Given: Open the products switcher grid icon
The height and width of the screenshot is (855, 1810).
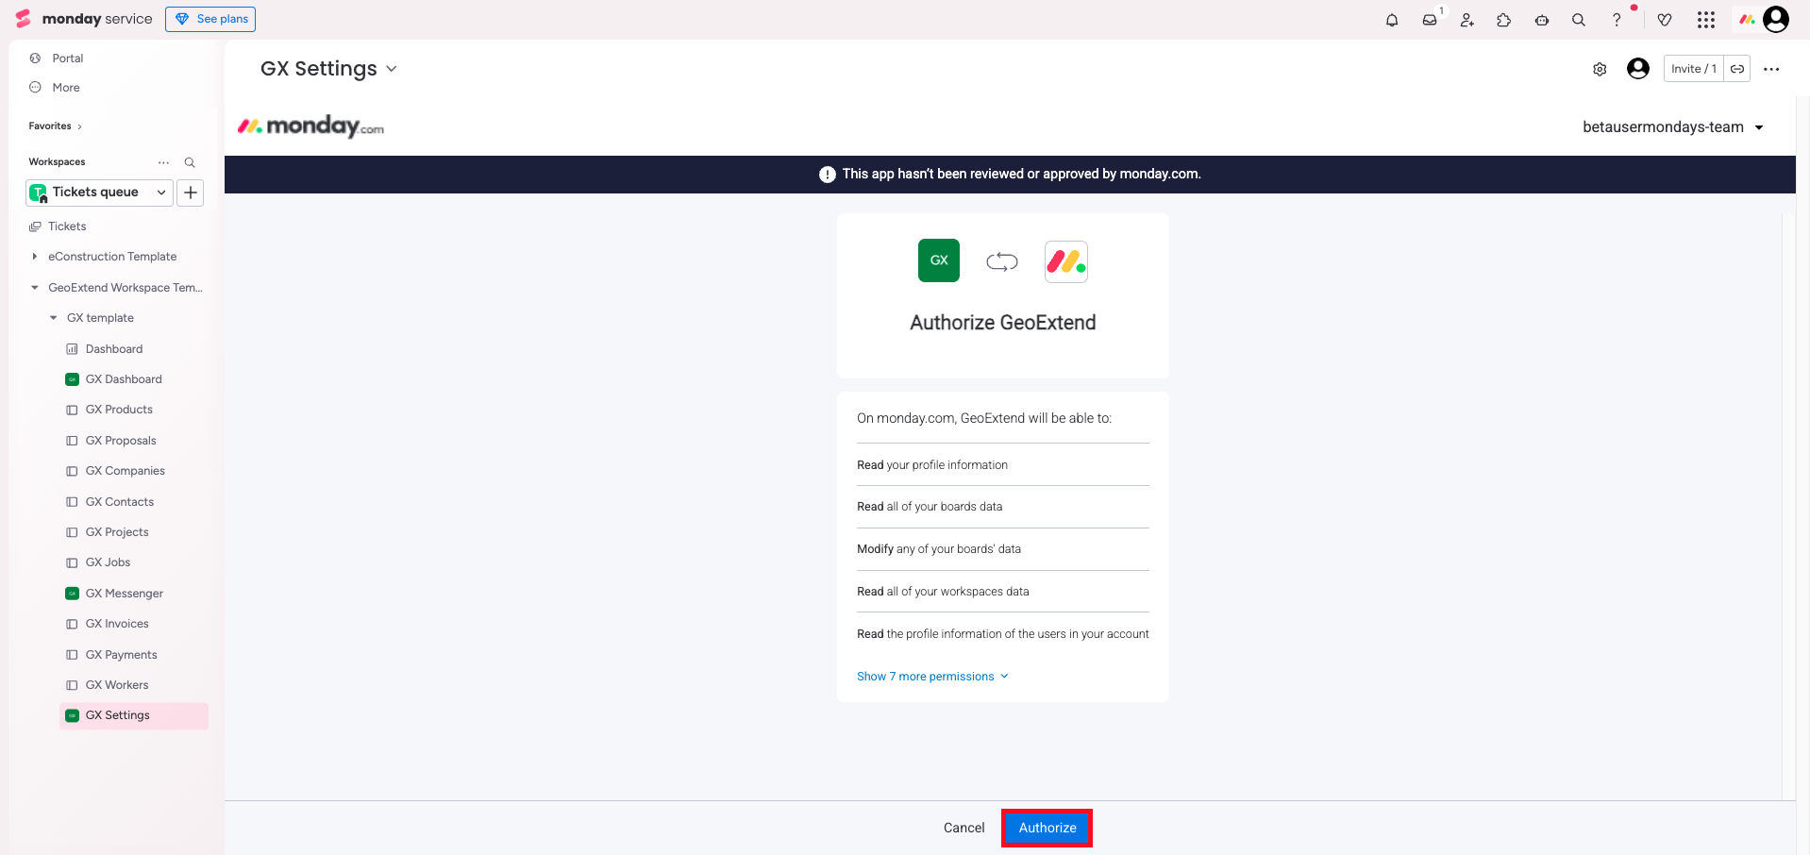Looking at the screenshot, I should coord(1706,20).
